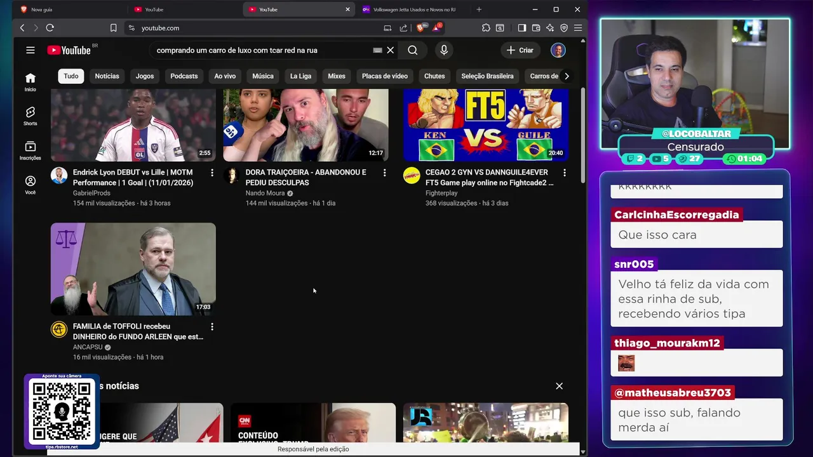Start voice search with the microphone
Viewport: 813px width, 457px height.
coord(444,50)
